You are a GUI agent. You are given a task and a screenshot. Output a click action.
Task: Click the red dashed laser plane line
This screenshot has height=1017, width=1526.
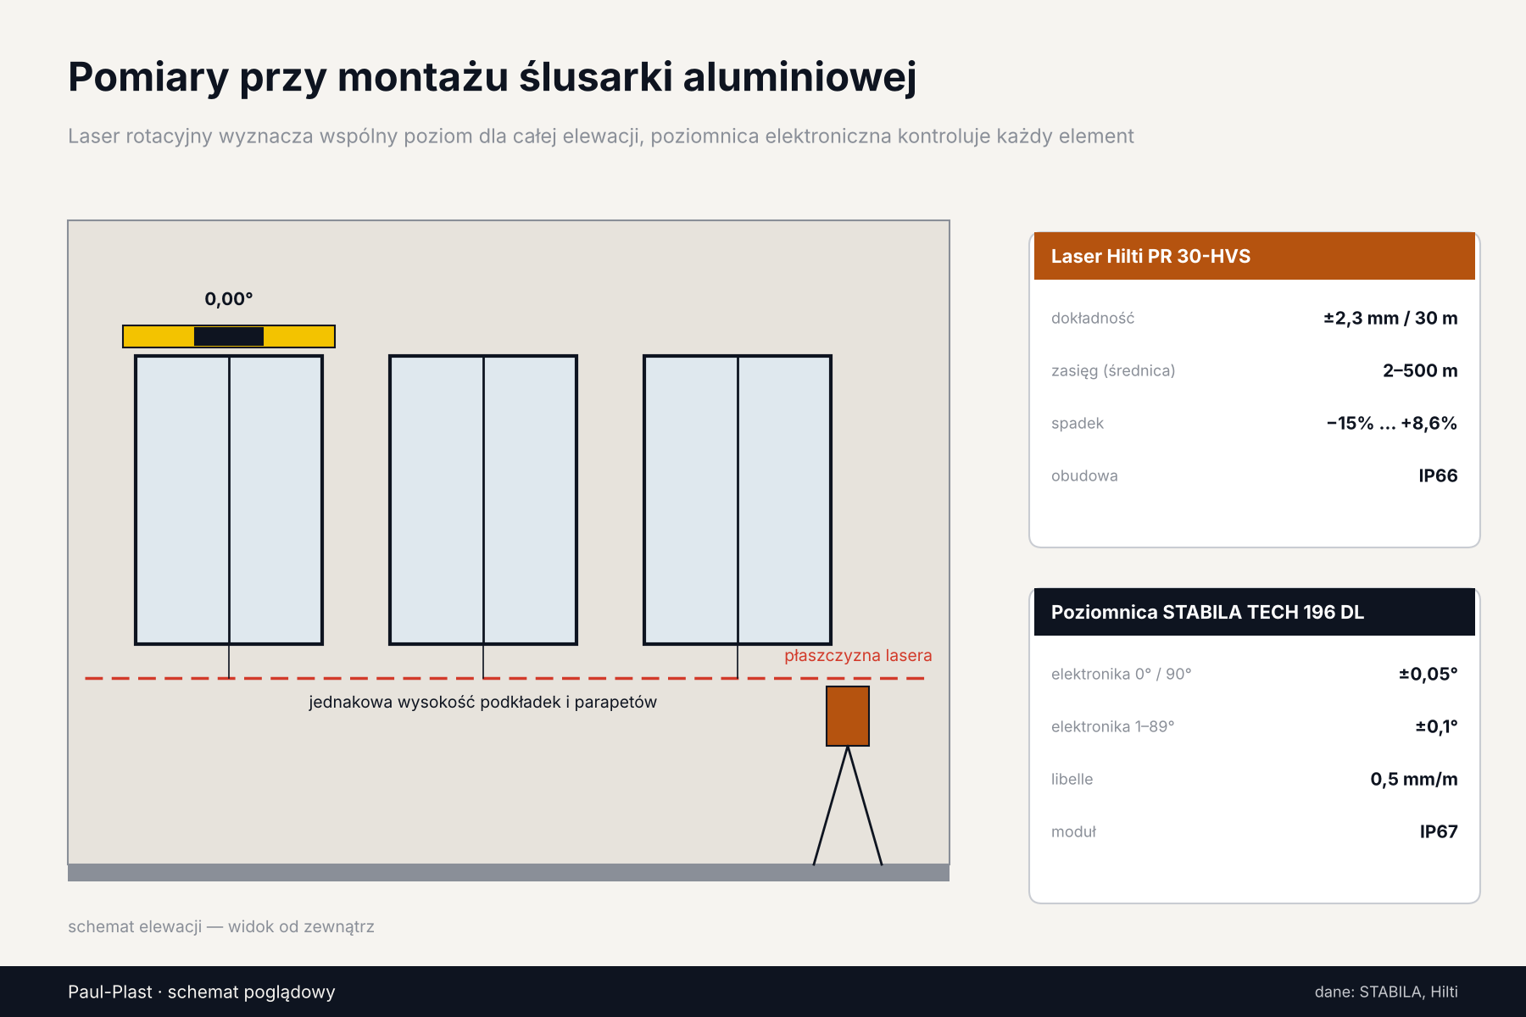coord(504,678)
